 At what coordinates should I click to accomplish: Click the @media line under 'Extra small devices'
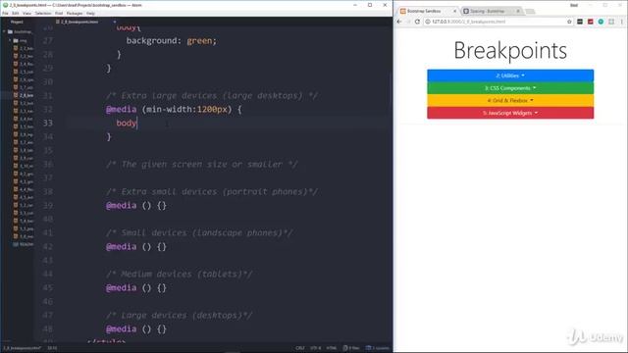coord(136,206)
